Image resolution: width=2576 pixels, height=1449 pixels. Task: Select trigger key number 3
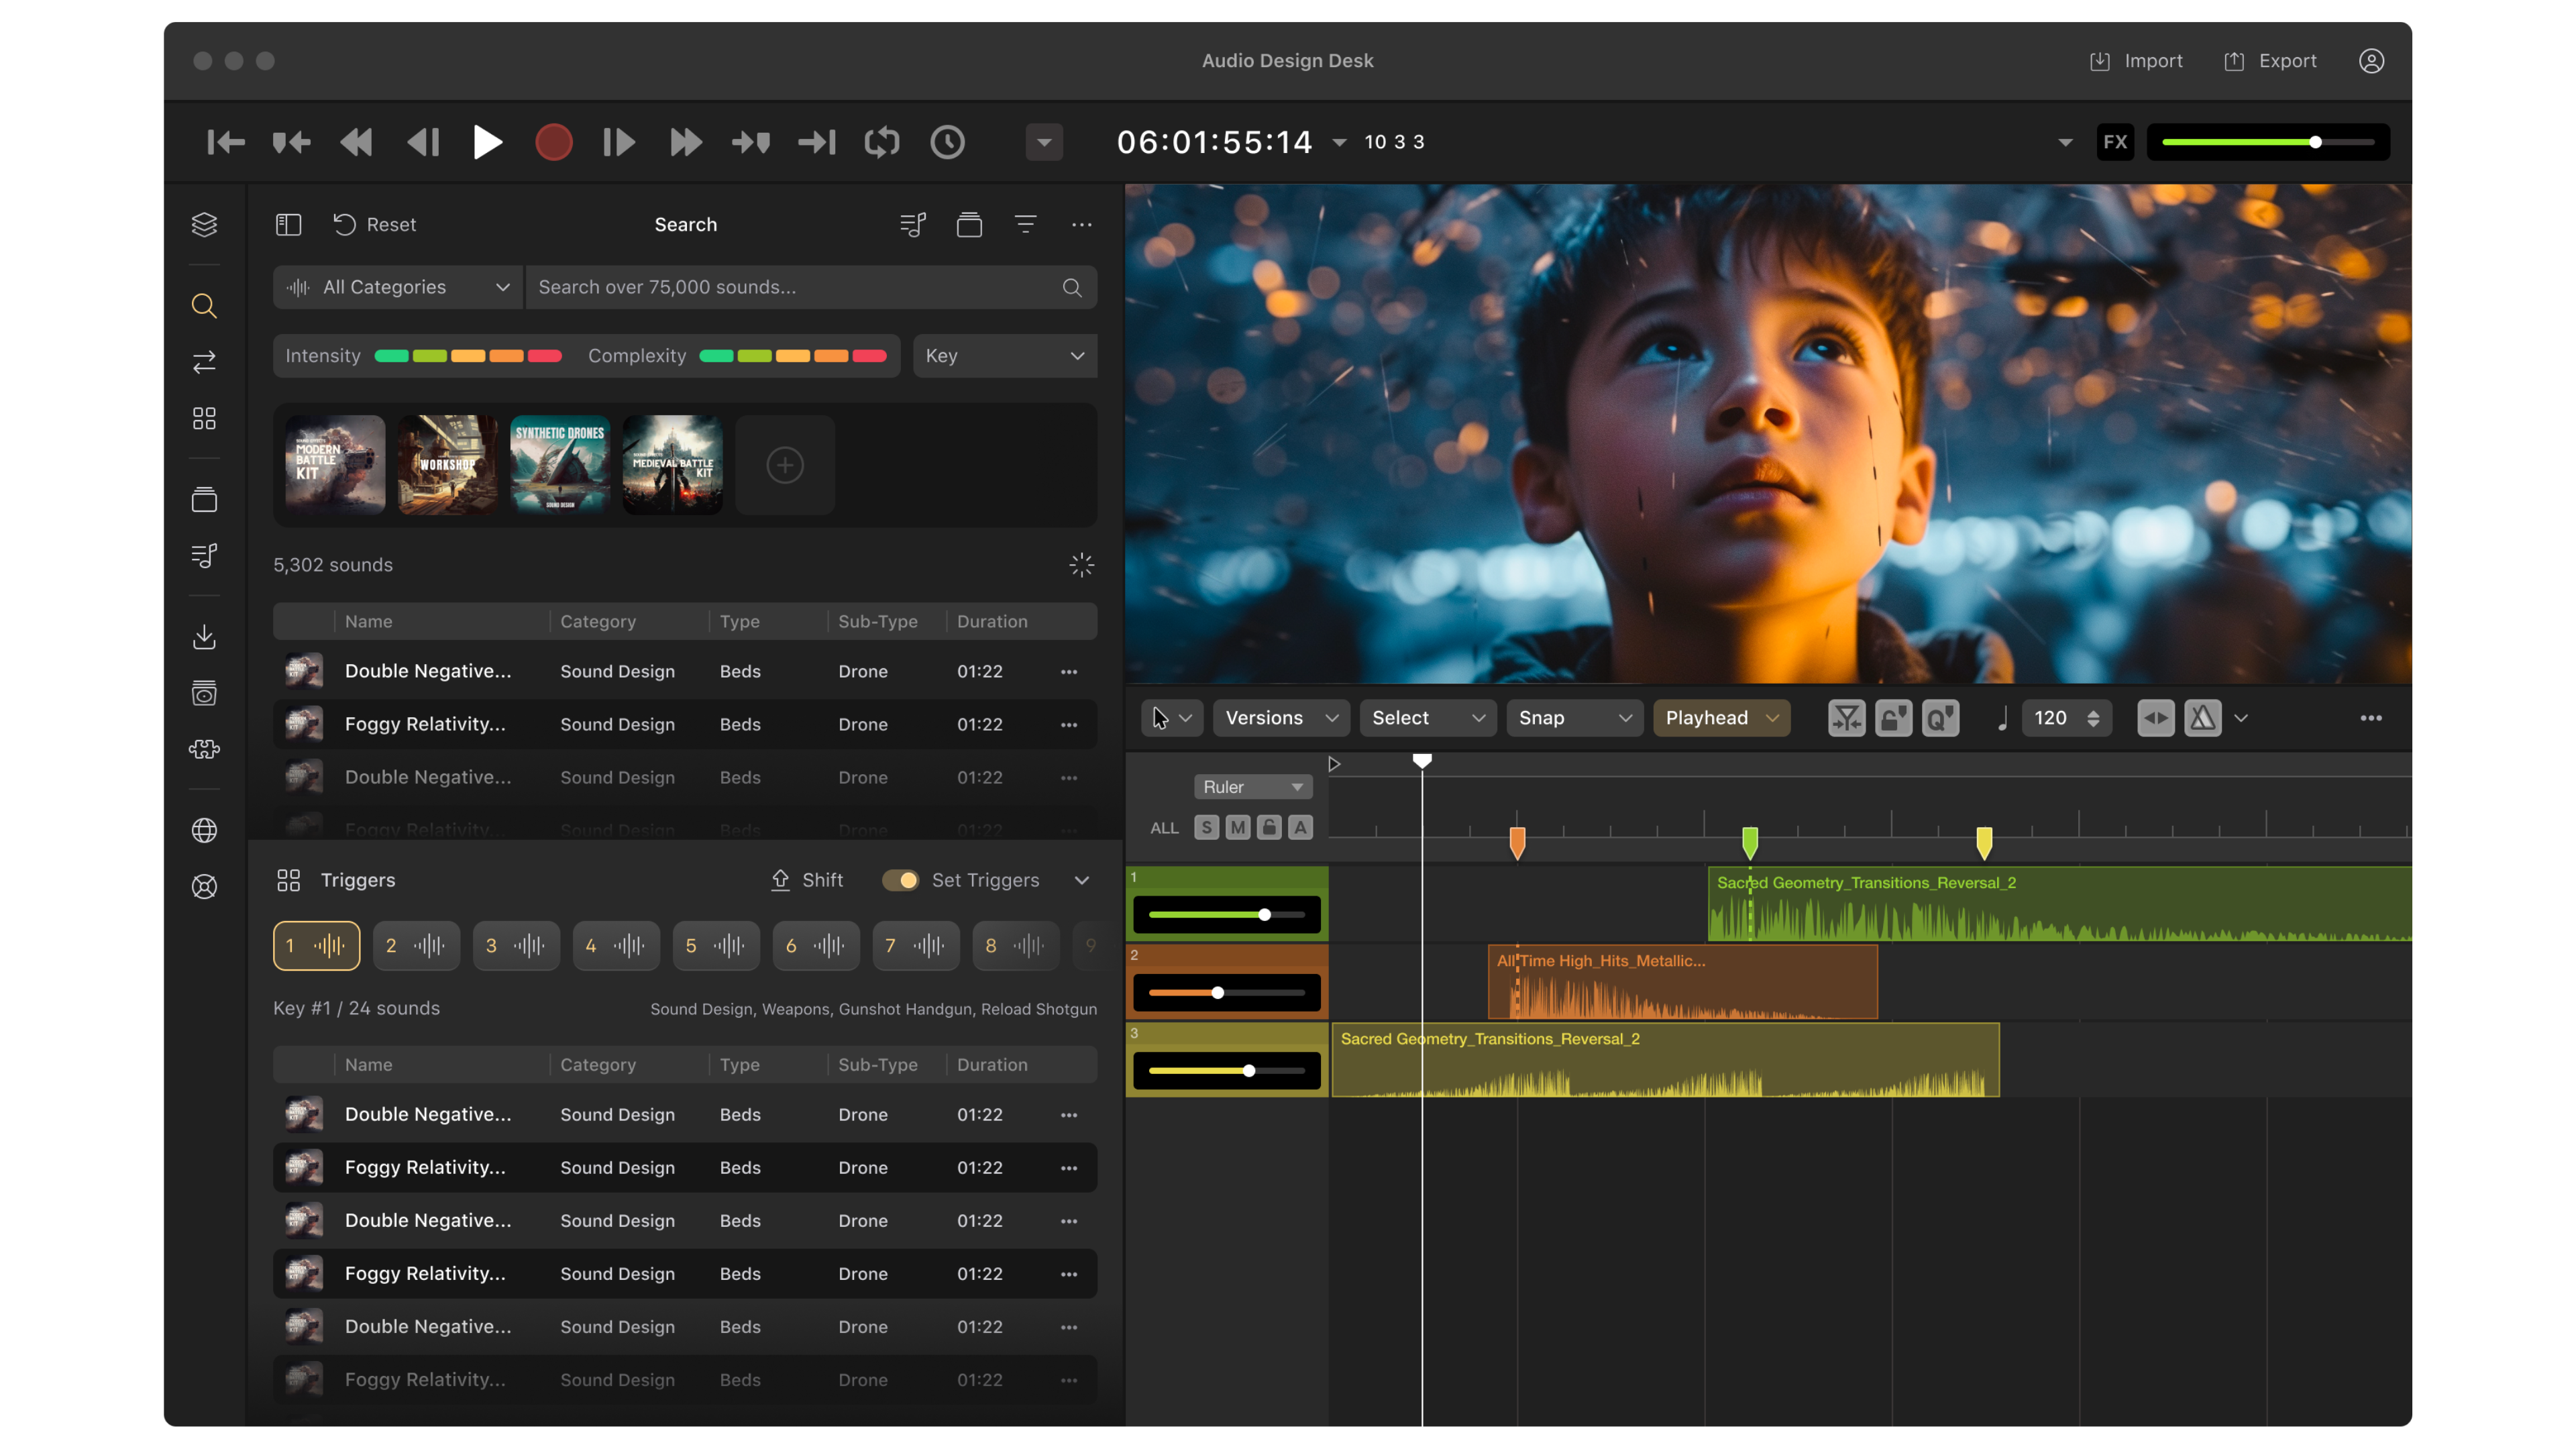tap(515, 946)
